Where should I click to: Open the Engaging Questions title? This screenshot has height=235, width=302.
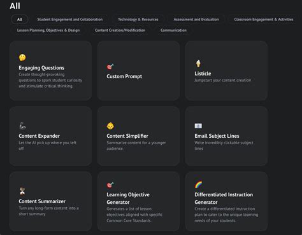point(41,68)
